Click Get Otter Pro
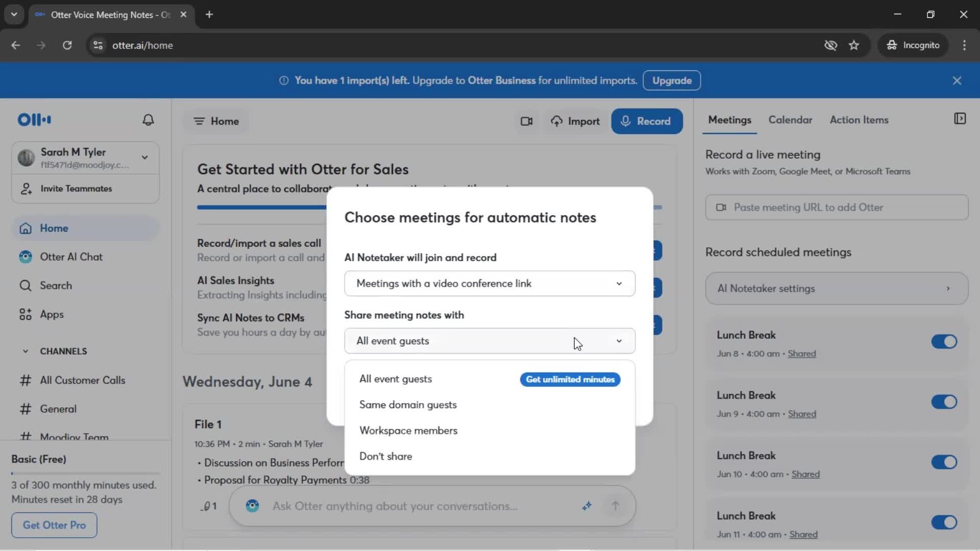 click(54, 525)
